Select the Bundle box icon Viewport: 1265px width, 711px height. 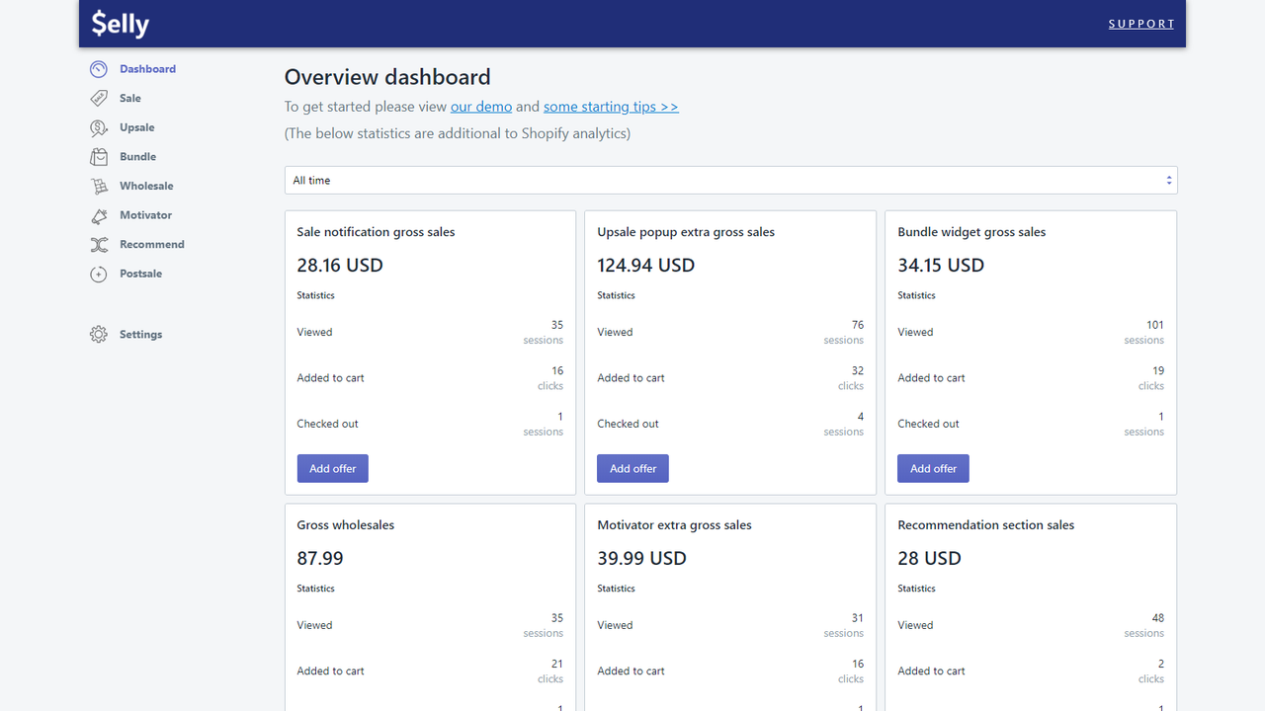pos(98,156)
